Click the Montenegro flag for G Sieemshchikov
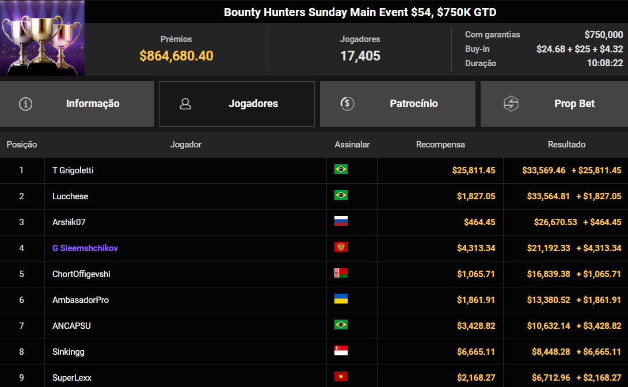This screenshot has width=628, height=387. (341, 247)
